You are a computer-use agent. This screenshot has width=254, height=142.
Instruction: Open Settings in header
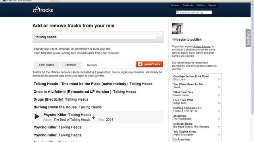pyautogui.click(x=200, y=5)
